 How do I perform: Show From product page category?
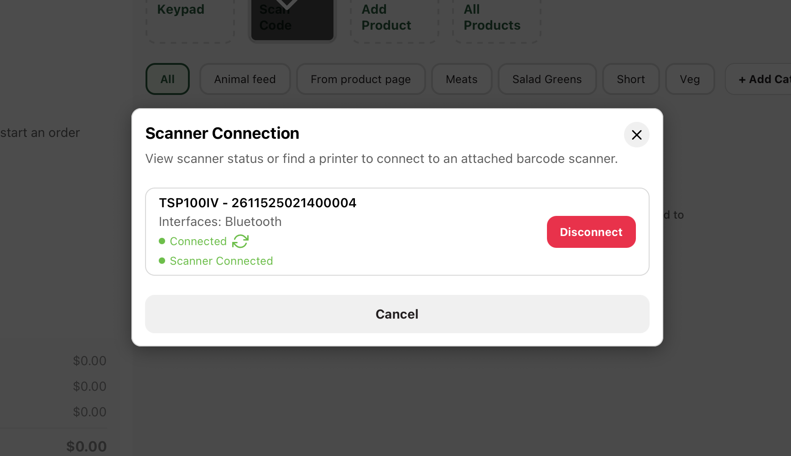(x=360, y=79)
